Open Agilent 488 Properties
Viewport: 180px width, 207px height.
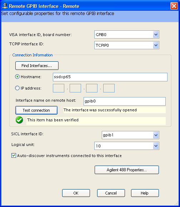[127, 170]
